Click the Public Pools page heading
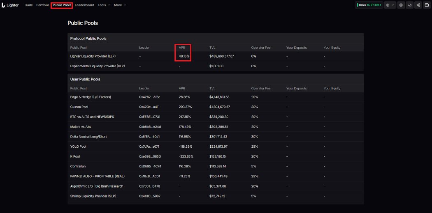 [x=83, y=23]
